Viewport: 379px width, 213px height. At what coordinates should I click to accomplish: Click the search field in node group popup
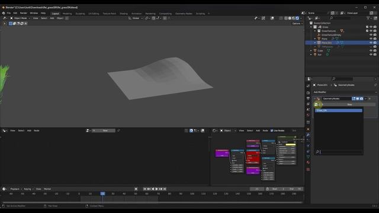coord(338,151)
